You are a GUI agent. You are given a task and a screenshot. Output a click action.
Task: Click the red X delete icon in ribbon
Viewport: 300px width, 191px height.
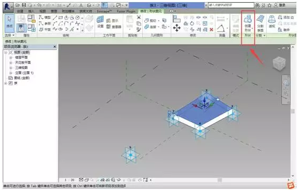[211, 29]
